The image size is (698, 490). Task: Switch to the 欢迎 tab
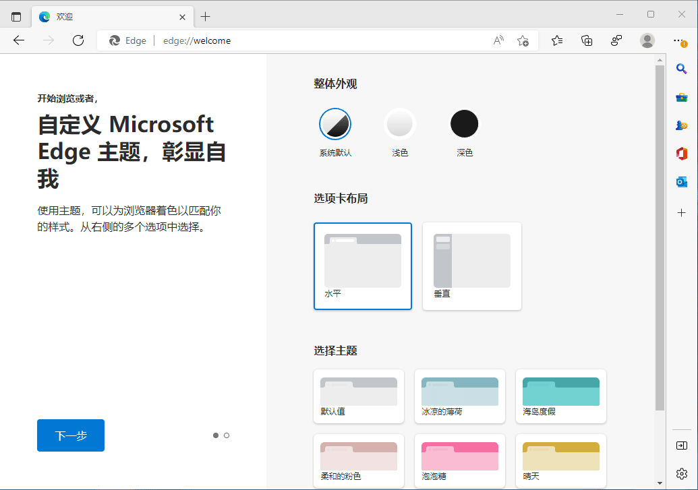pos(113,17)
